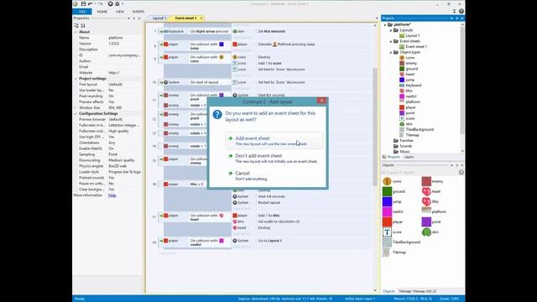Screen dimensions: 537x302
Task: Open Objects panel dropdown arrow
Action: pos(451,165)
